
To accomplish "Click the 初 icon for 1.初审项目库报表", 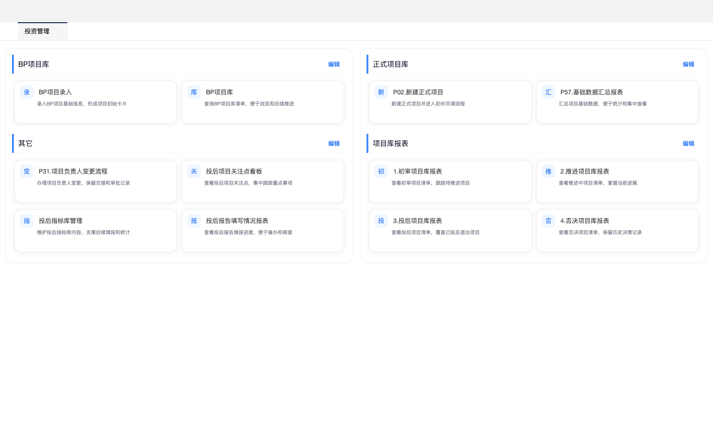I will tap(381, 171).
